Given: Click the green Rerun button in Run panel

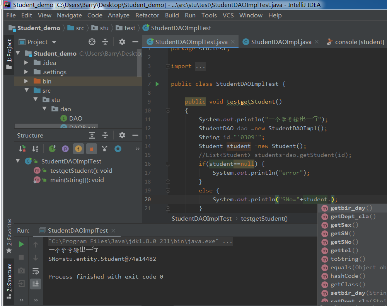Looking at the screenshot, I should pos(22,244).
